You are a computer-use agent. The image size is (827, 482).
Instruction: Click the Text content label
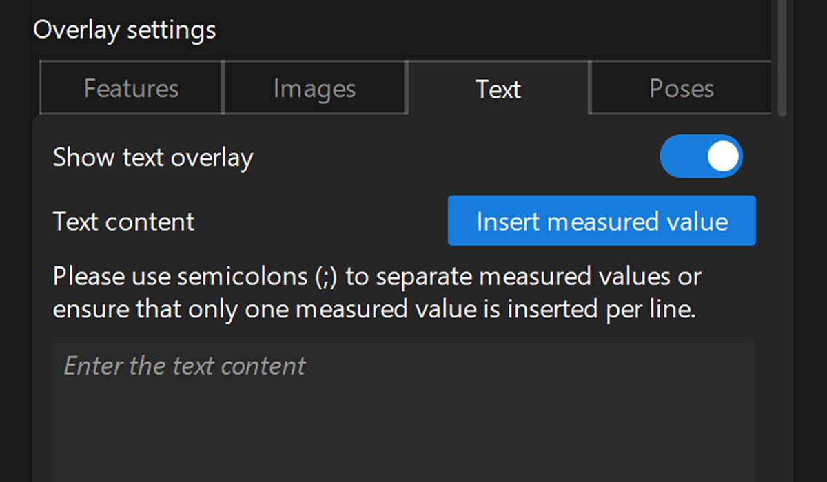(123, 221)
